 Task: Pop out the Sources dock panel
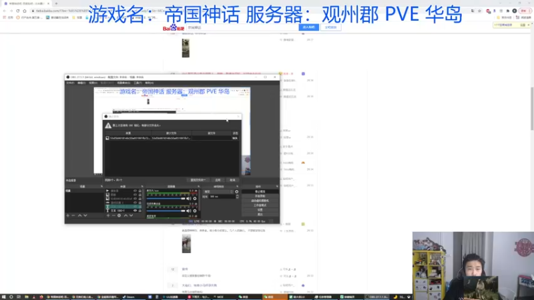pos(142,187)
